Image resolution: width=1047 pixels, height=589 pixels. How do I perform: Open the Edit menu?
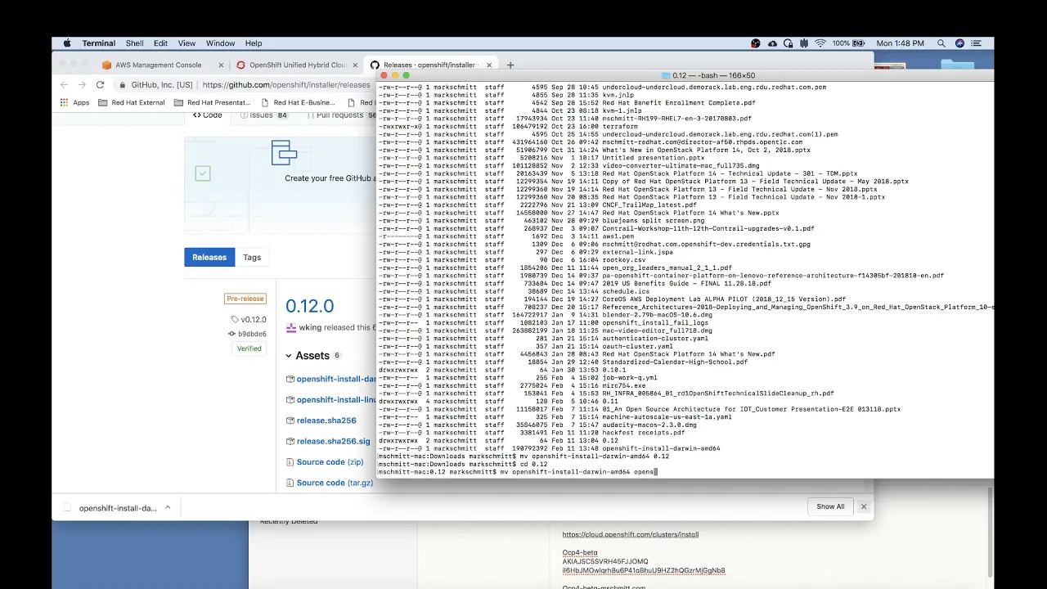click(x=160, y=43)
